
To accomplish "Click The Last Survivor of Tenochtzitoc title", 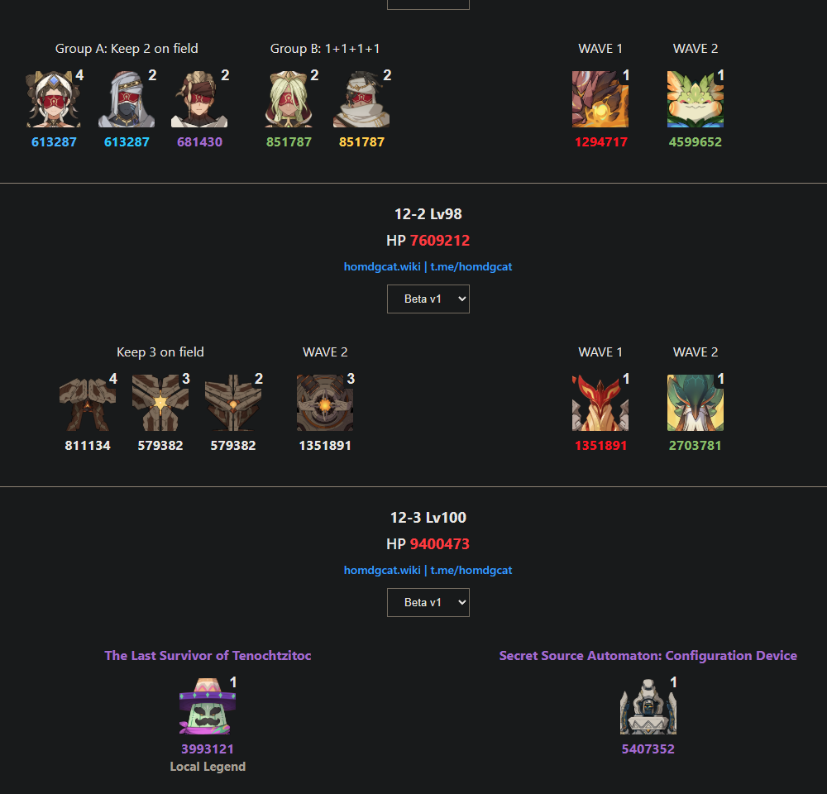I will pyautogui.click(x=208, y=655).
